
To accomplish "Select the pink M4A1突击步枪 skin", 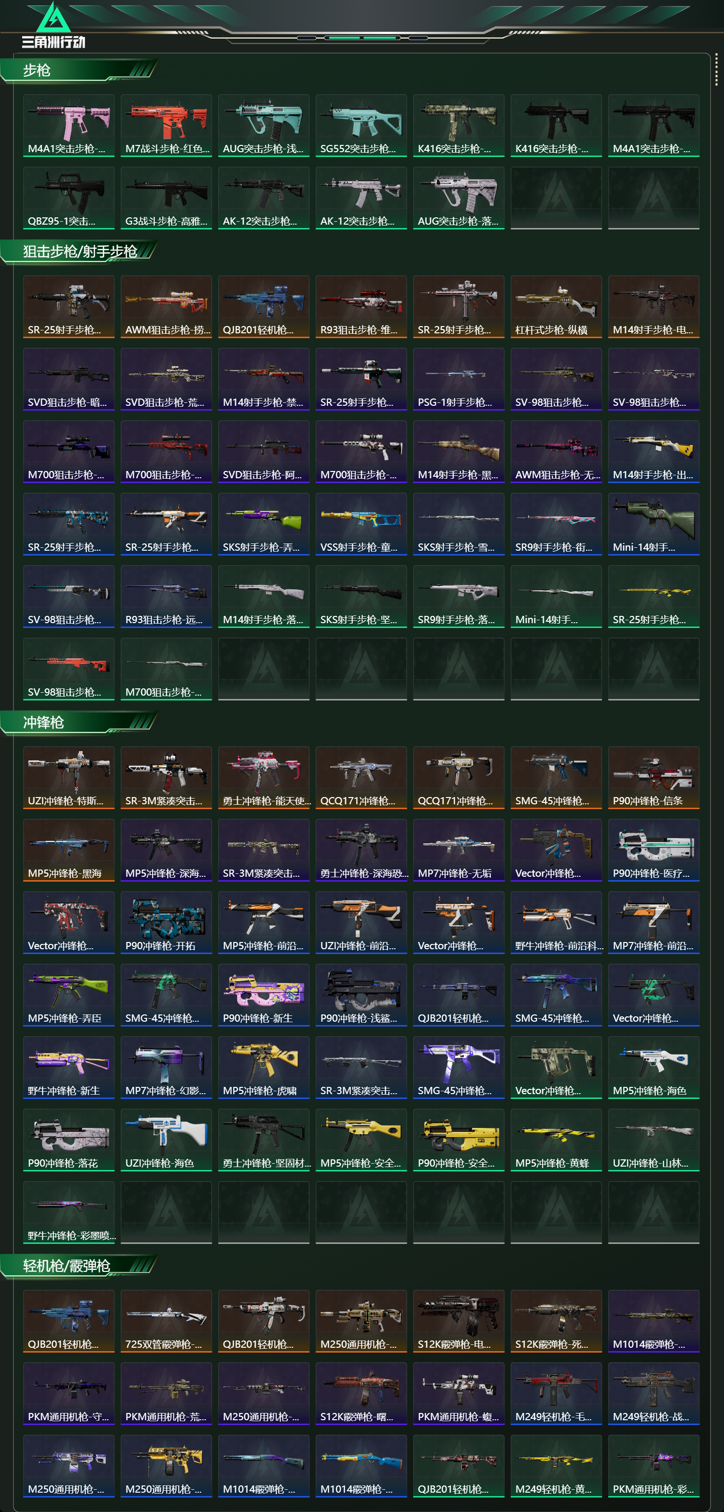I will point(69,126).
